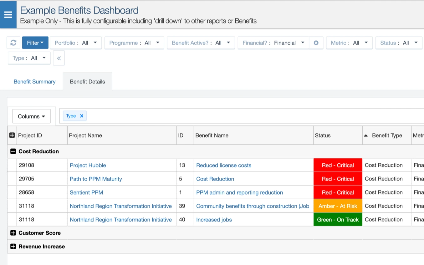
Task: Click the Green - On Track status cell
Action: click(x=338, y=220)
